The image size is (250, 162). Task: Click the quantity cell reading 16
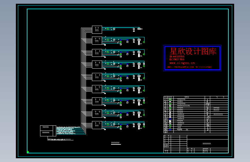(x=207, y=112)
